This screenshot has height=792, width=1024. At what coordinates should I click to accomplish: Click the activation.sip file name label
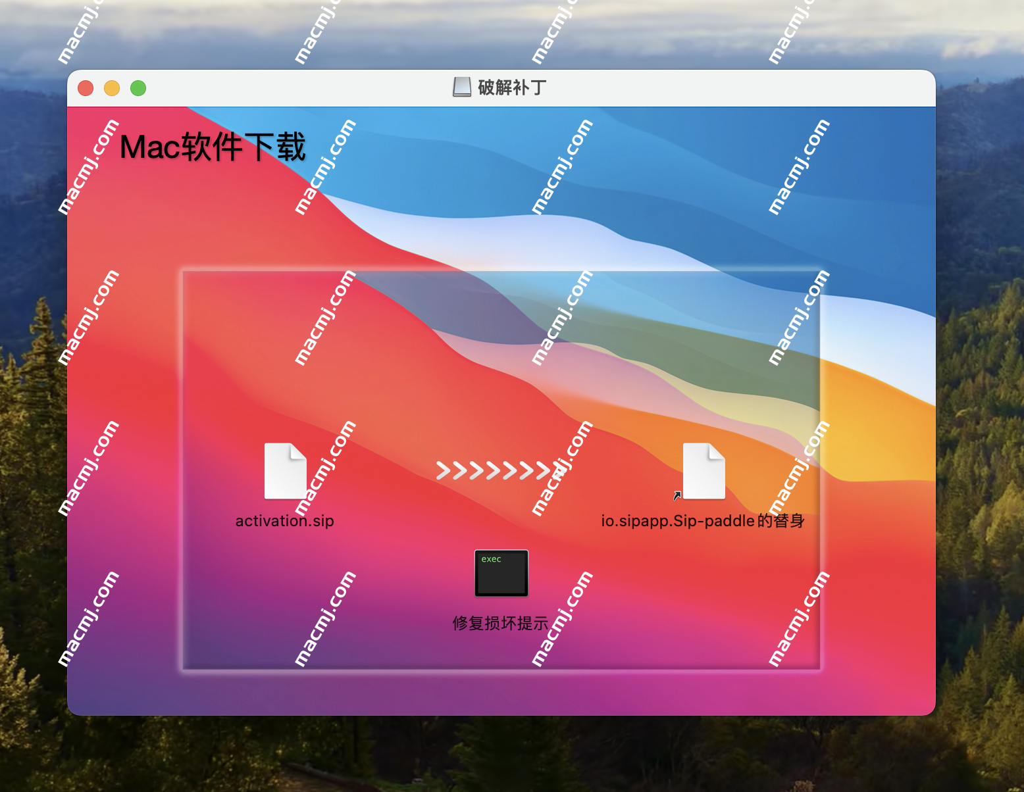click(x=285, y=521)
